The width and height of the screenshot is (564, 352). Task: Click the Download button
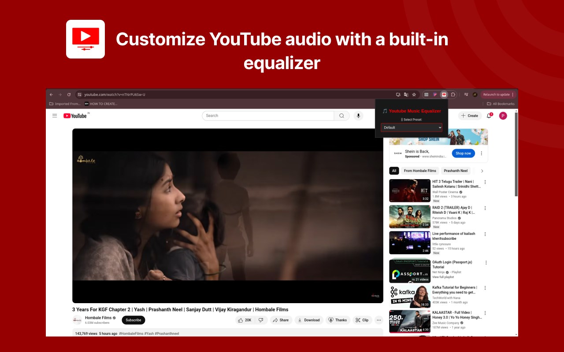click(309, 320)
